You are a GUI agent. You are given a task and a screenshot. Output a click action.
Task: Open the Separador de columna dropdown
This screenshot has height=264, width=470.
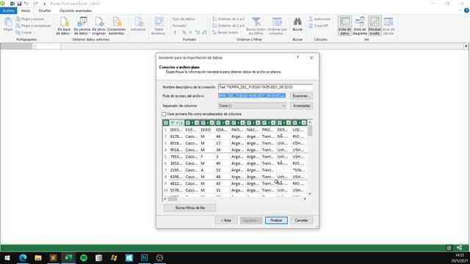click(x=252, y=106)
